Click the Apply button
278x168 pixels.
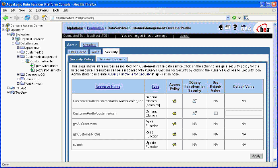(256, 156)
